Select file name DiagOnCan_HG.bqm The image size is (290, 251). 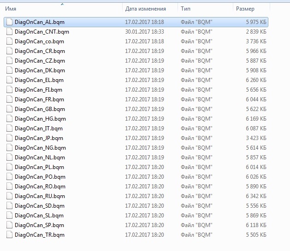pyautogui.click(x=40, y=119)
